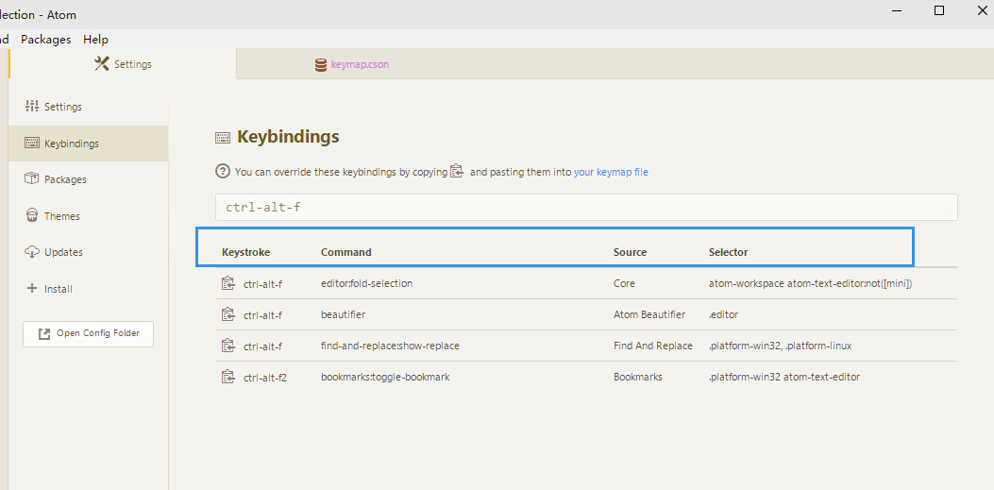Open the Help menu
This screenshot has height=490, width=994.
95,39
